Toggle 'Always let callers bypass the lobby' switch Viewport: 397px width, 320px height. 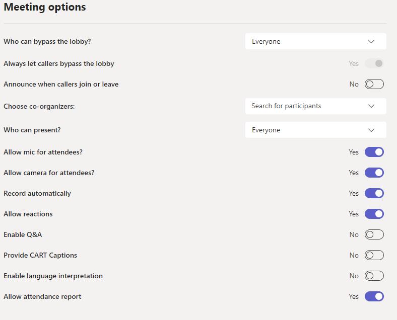point(374,63)
